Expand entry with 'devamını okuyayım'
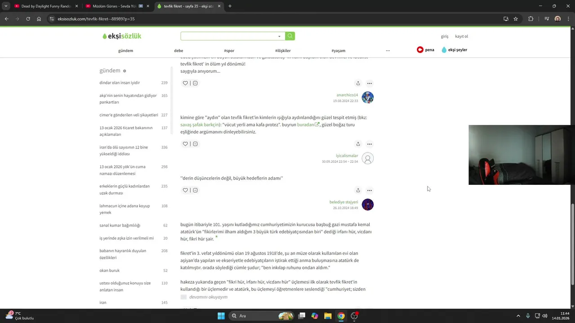Viewport: 575px width, 323px height. click(x=208, y=297)
